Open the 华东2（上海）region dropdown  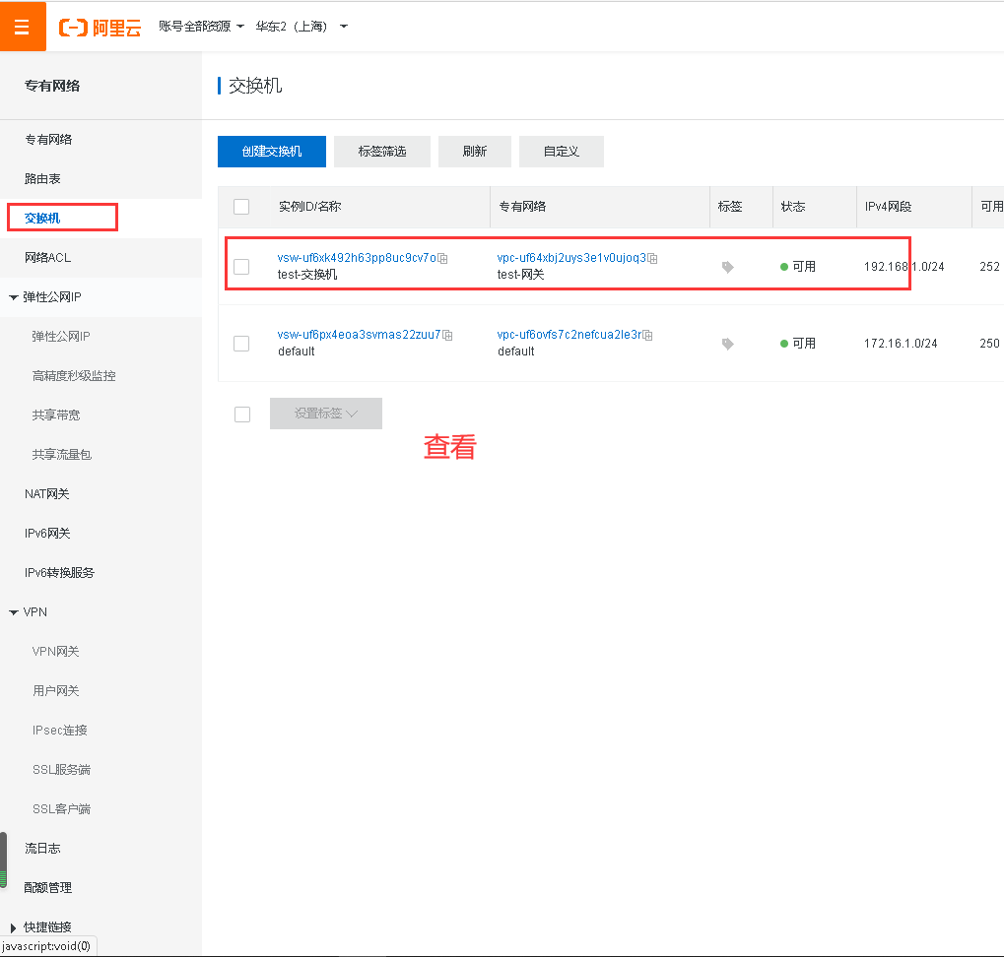click(x=301, y=27)
